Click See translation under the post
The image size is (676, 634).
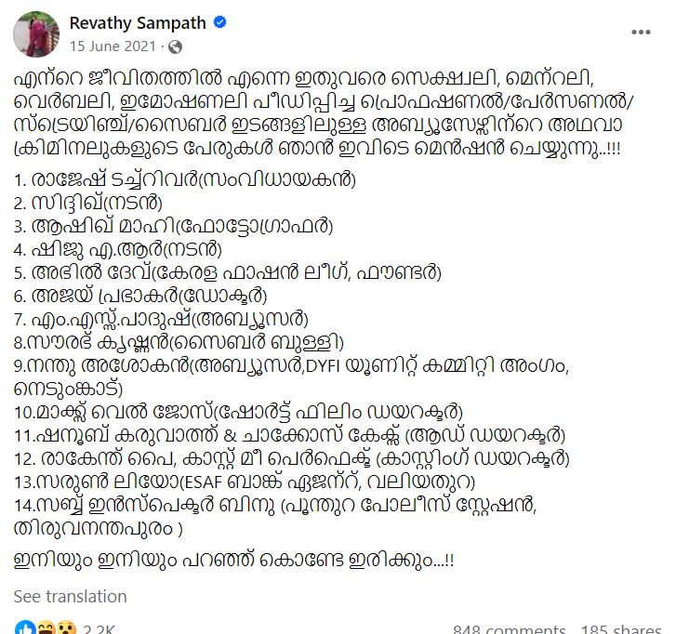click(71, 596)
